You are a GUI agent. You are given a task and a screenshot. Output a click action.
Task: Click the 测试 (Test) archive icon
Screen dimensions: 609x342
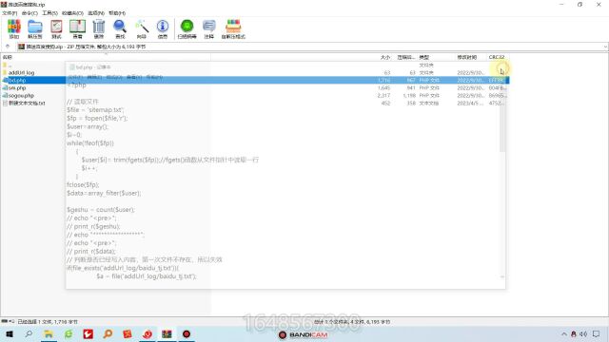click(56, 29)
